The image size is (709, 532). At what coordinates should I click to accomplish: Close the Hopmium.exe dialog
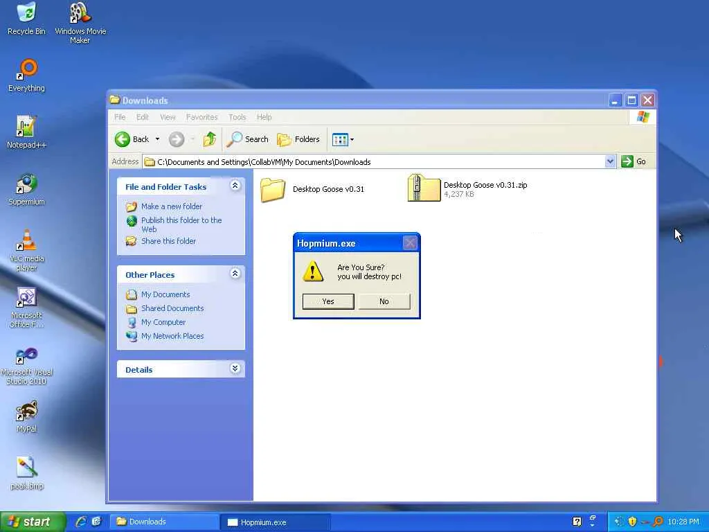[x=410, y=243]
